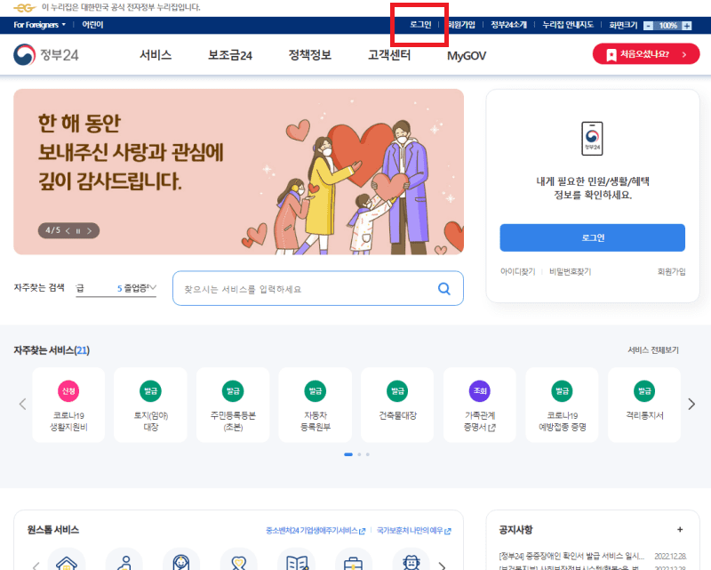Open the 서비스 menu
Screen dimensions: 711x570
[x=156, y=55]
